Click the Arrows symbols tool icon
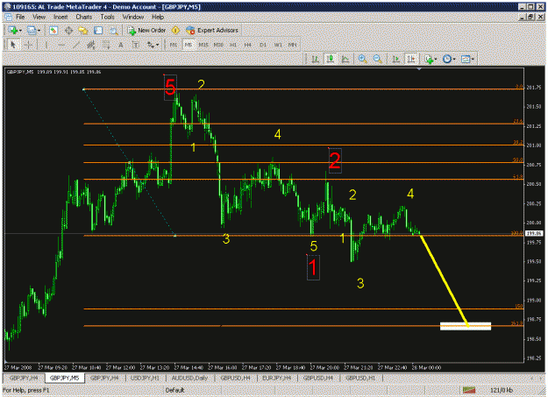The width and height of the screenshot is (548, 397). 151,45
